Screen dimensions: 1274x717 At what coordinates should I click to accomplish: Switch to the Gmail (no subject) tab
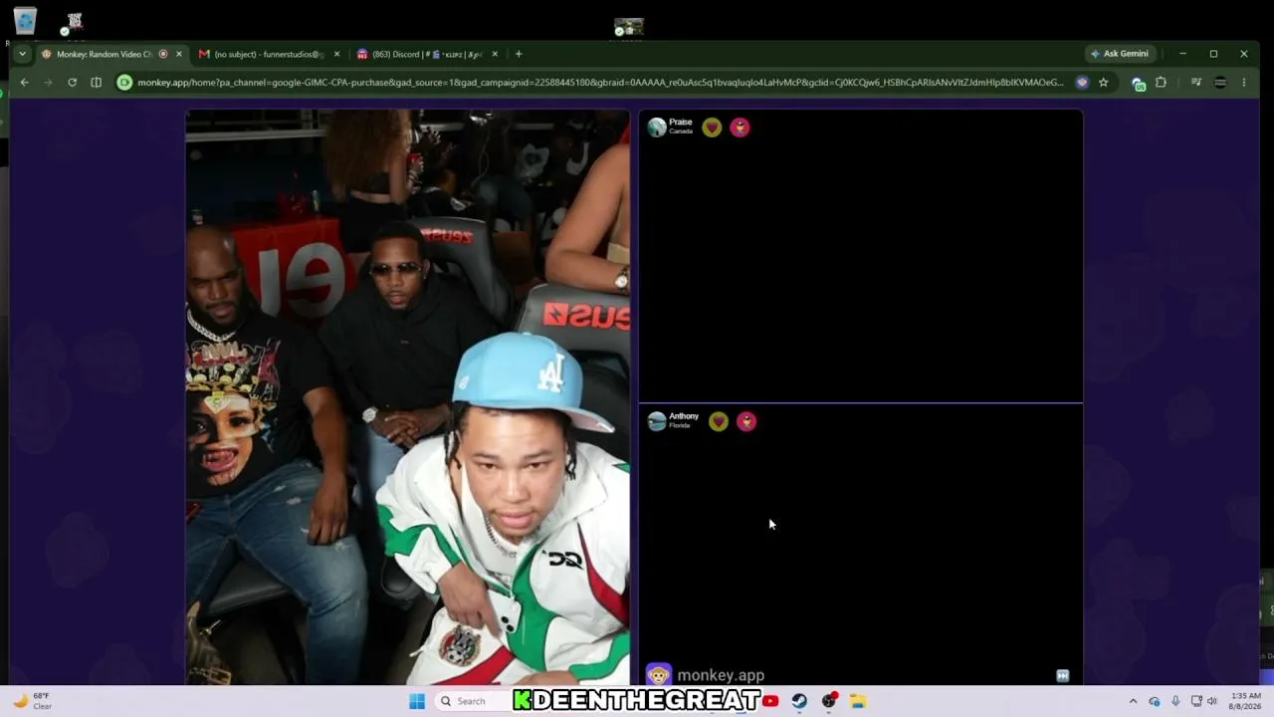[x=269, y=54]
